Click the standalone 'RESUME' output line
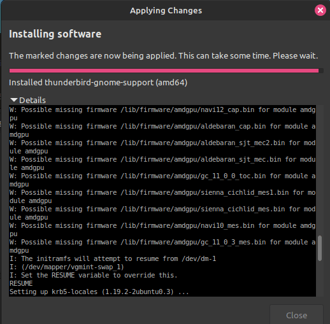The height and width of the screenshot is (324, 330). point(21,283)
